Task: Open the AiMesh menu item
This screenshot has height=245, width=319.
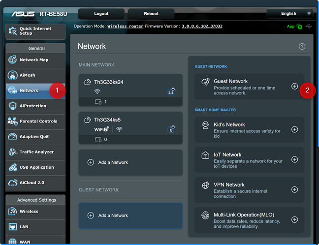Action: (35, 75)
